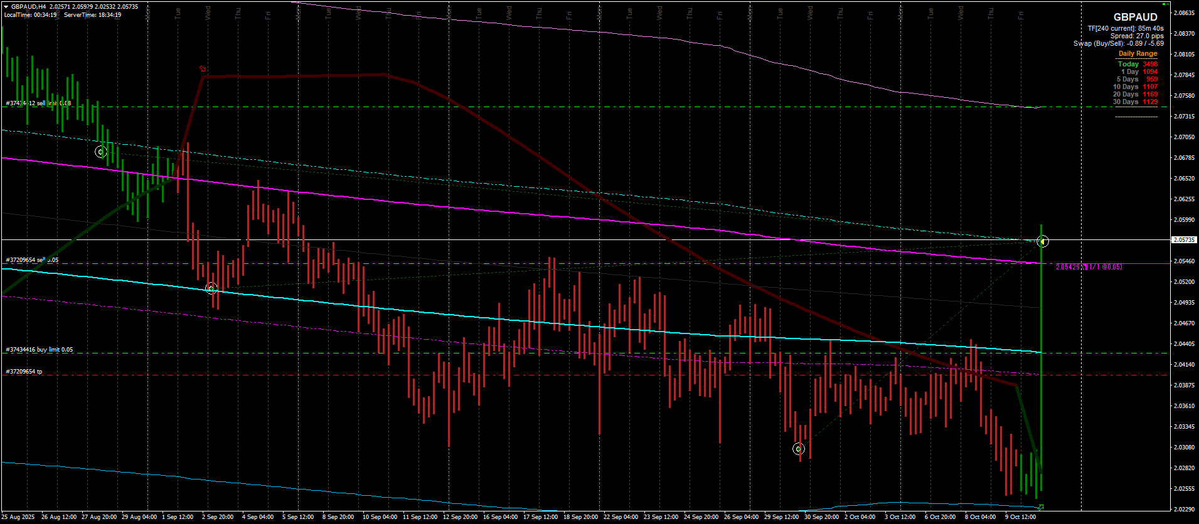1199x524 pixels.
Task: Click the #37434416 buy limit 0.05 label
Action: pos(40,350)
